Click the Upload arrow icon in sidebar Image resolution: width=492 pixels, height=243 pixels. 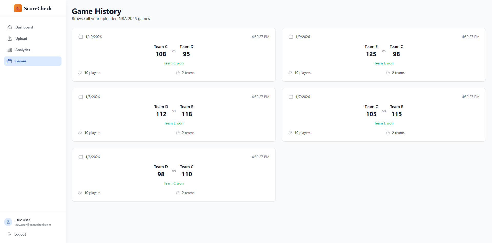coord(10,38)
